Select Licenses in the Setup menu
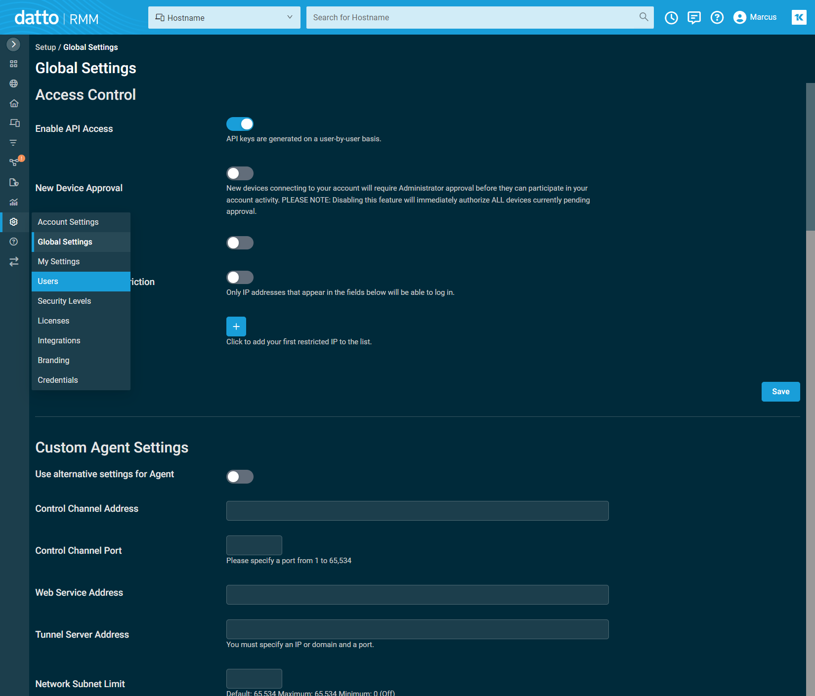 pos(81,321)
